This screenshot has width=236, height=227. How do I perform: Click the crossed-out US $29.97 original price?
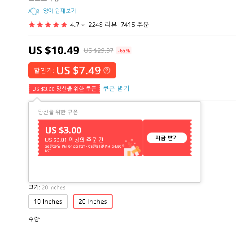(x=98, y=51)
